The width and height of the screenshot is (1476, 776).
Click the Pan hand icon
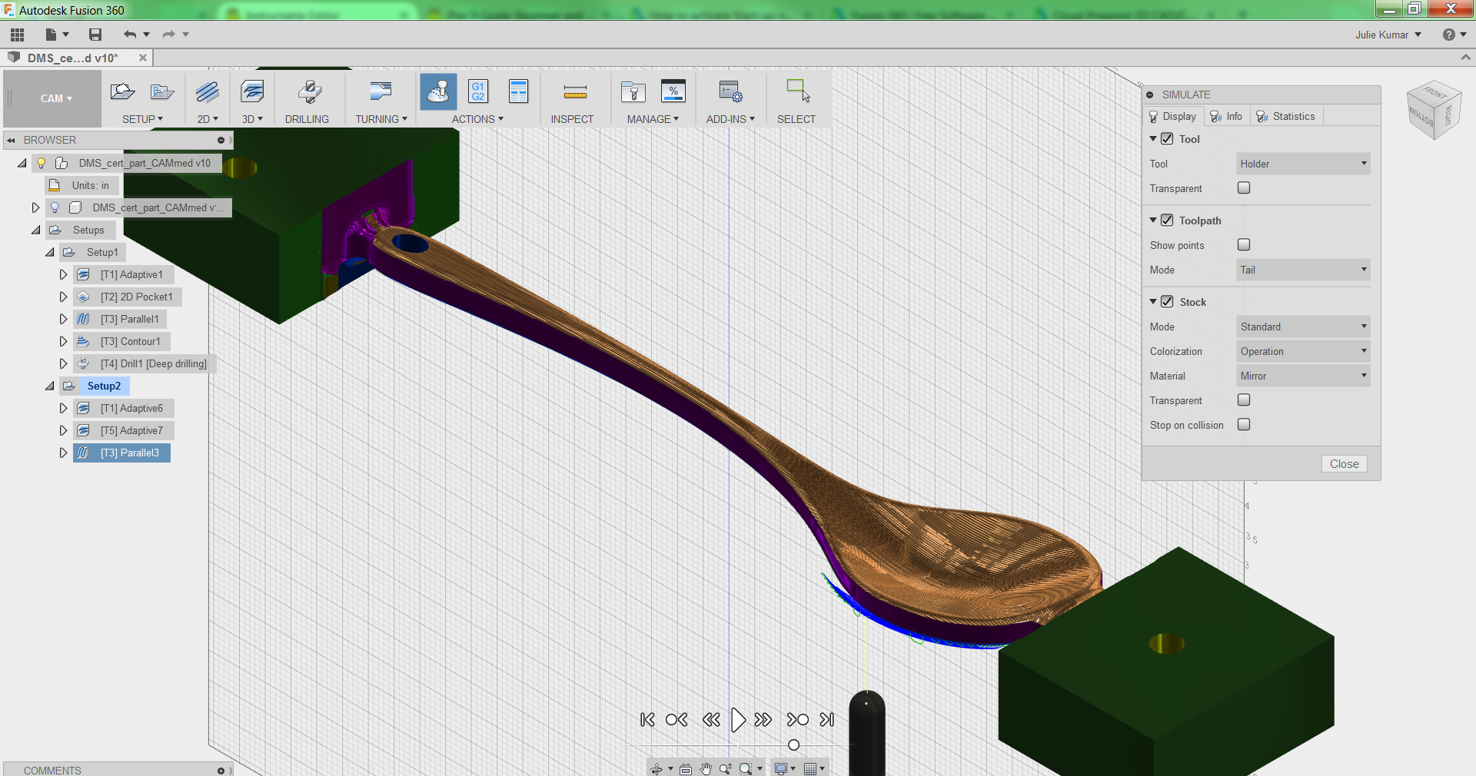click(x=706, y=768)
